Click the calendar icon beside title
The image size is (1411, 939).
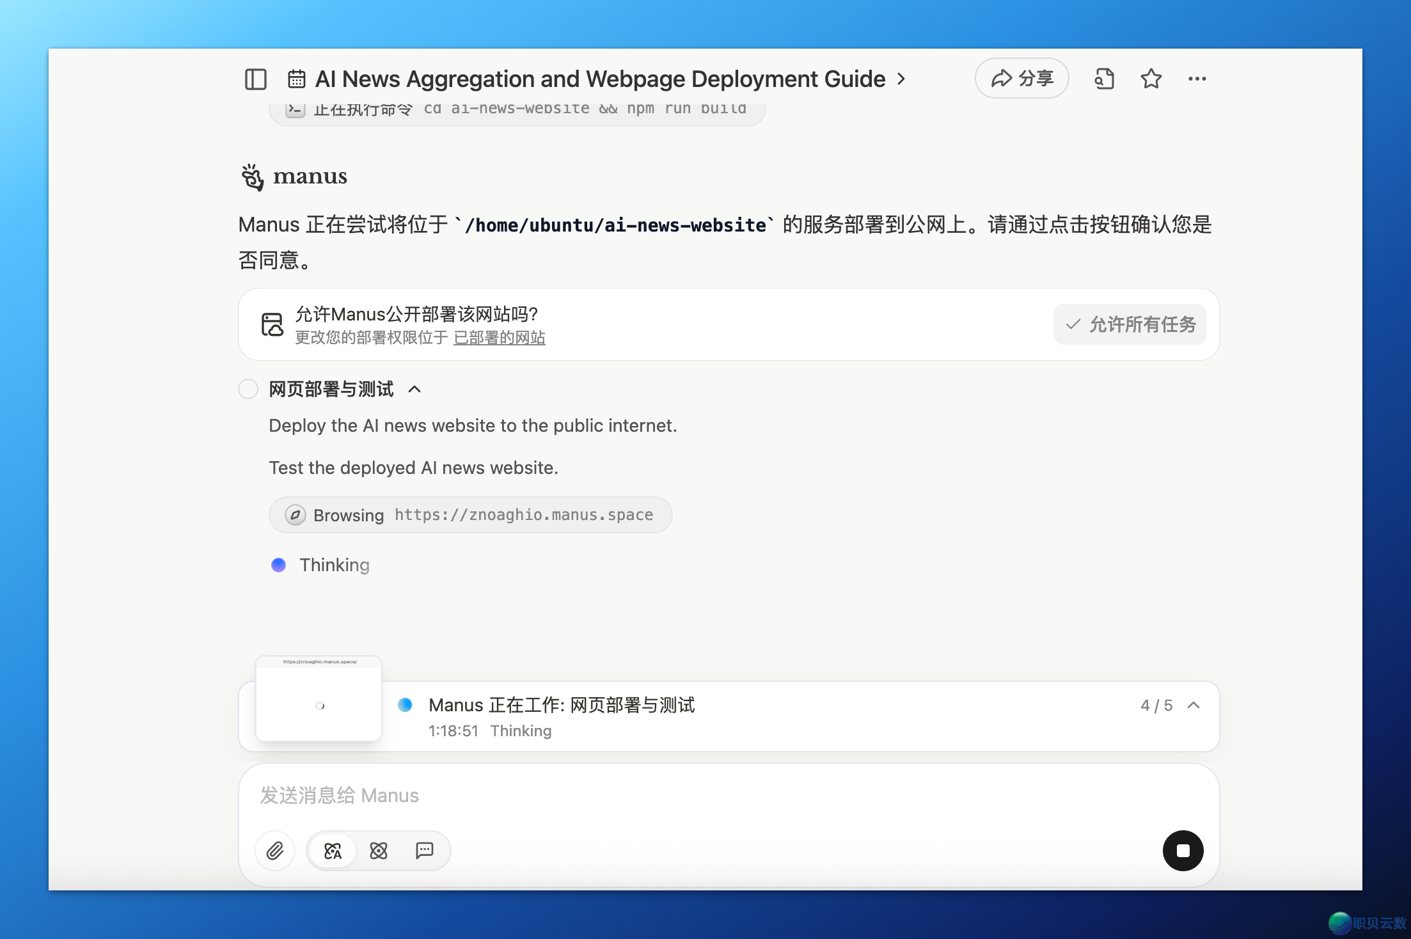(296, 79)
